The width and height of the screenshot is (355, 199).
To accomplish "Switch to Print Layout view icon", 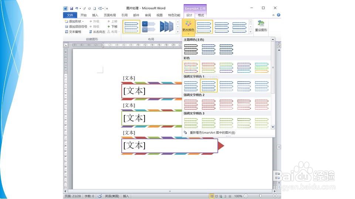I will (212, 196).
